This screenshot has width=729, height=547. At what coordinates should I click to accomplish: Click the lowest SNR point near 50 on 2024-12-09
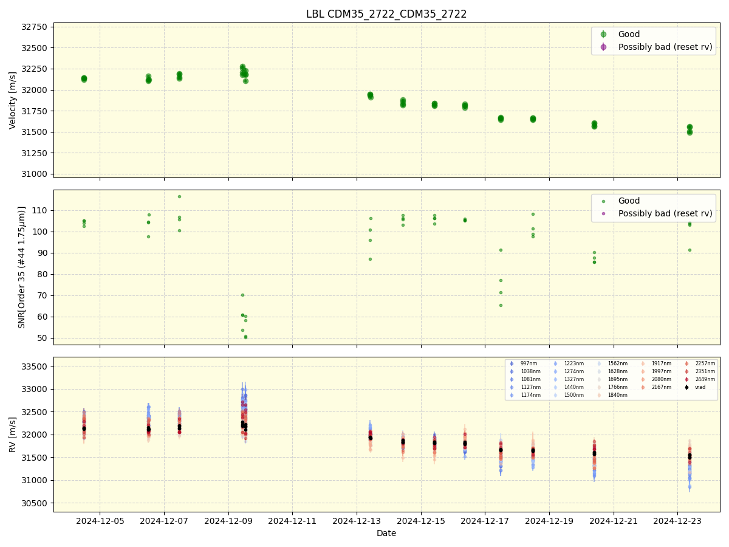point(245,337)
